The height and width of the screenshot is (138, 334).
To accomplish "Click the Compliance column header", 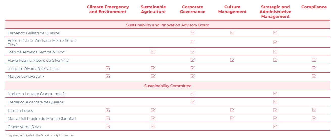I will coord(314,7).
